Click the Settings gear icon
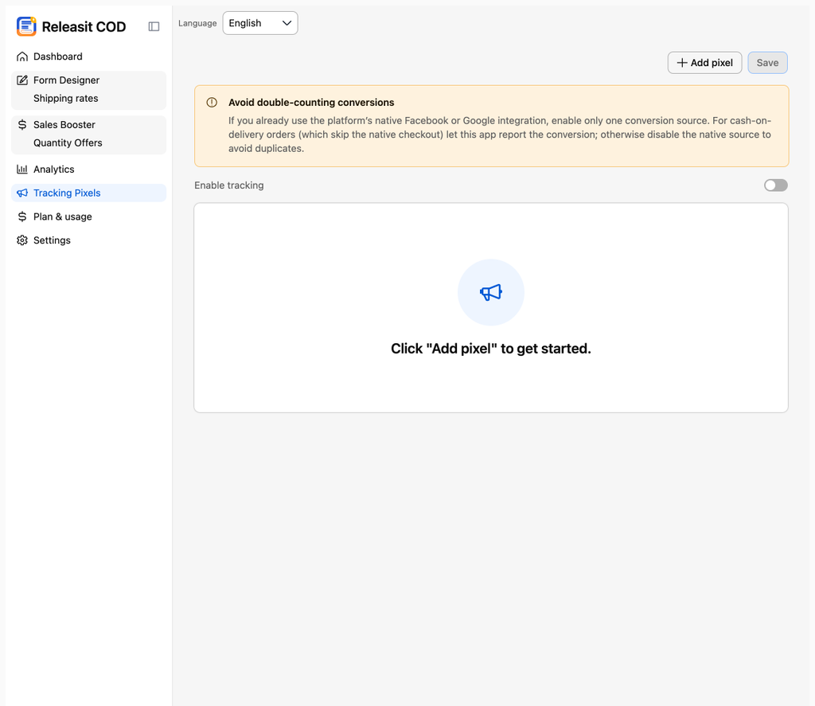This screenshot has width=815, height=706. pos(21,240)
